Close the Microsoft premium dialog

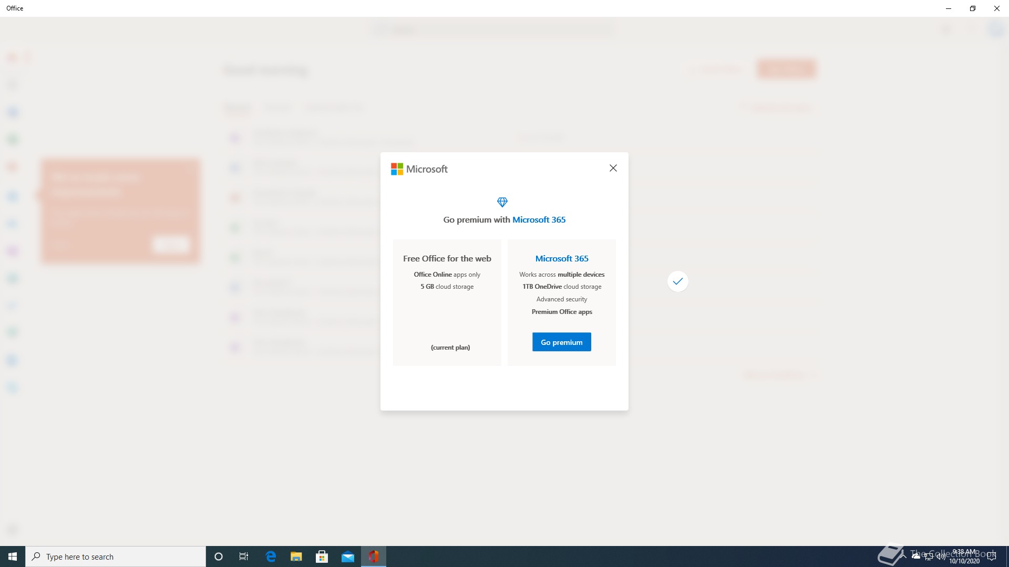(x=613, y=168)
